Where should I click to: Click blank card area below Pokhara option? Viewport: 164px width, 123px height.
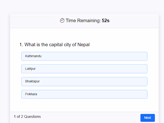click(x=84, y=105)
